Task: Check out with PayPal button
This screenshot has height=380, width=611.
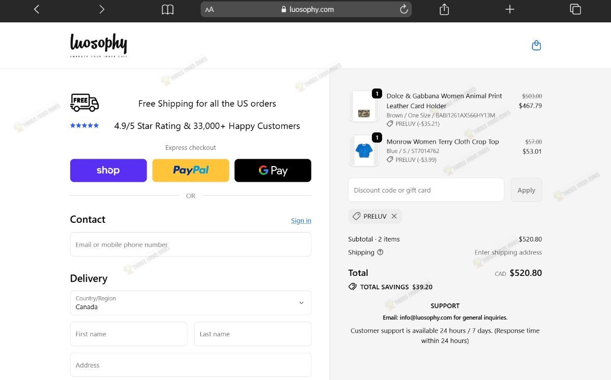Action: (190, 170)
